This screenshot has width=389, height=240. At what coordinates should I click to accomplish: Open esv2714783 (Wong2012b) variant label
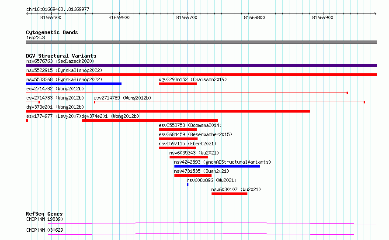55,98
